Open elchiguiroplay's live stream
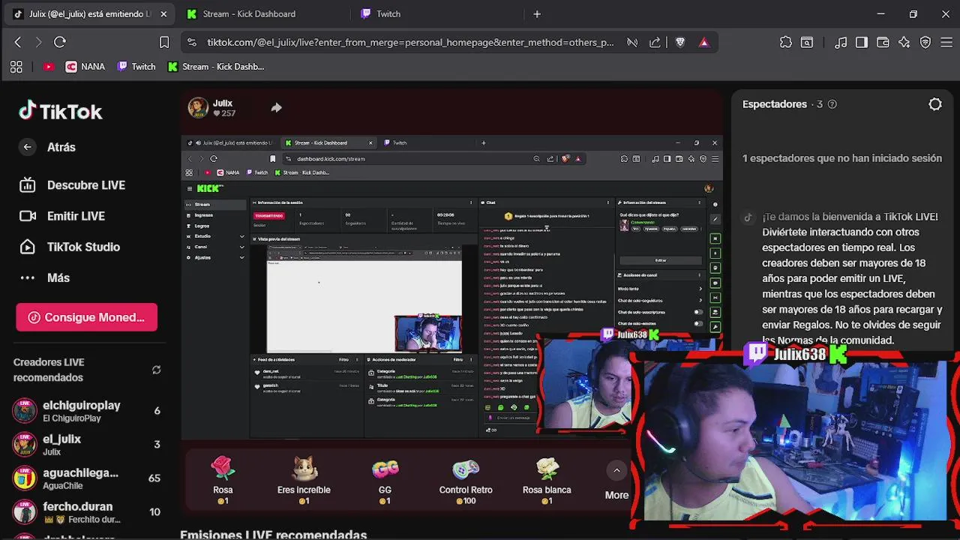This screenshot has height=540, width=960. (86, 411)
